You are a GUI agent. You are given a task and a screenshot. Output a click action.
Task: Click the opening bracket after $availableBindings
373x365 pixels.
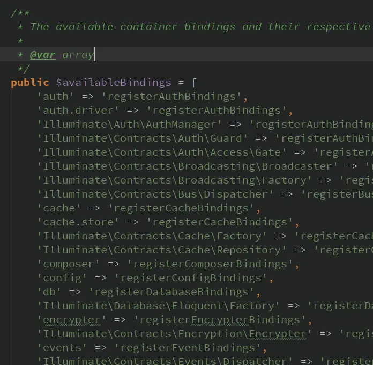(194, 83)
